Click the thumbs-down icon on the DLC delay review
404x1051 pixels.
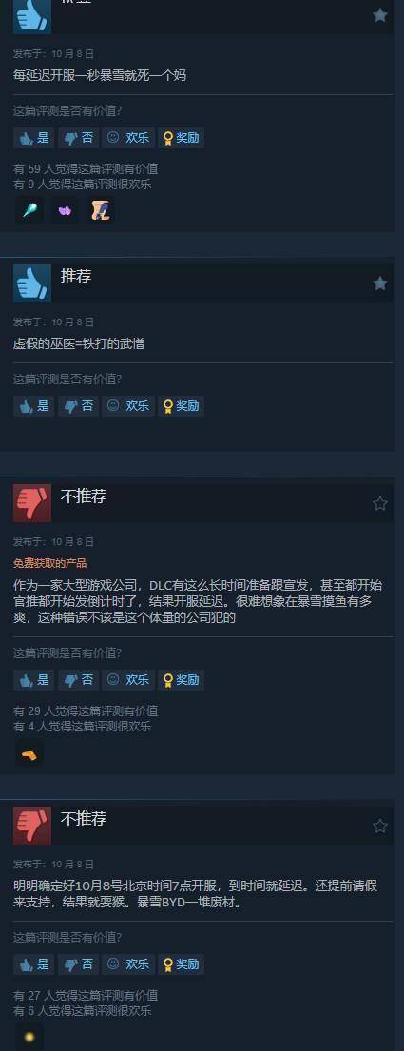click(x=32, y=503)
